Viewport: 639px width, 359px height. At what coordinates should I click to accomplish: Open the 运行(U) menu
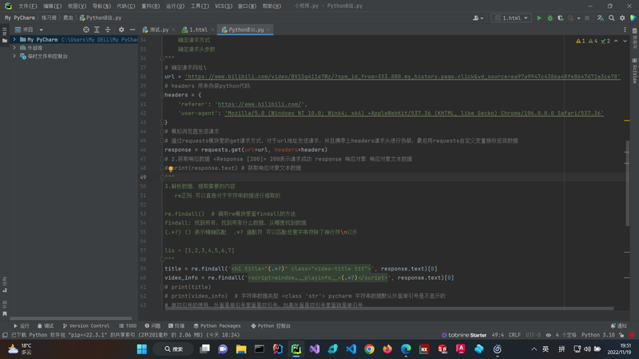(x=175, y=6)
